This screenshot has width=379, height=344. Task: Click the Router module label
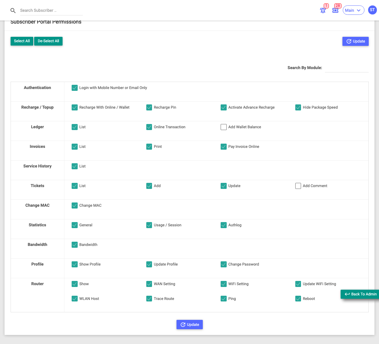pos(37,284)
